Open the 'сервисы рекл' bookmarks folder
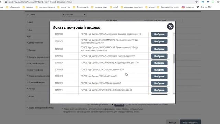Viewport: 220px width, 124px height. pos(99,7)
